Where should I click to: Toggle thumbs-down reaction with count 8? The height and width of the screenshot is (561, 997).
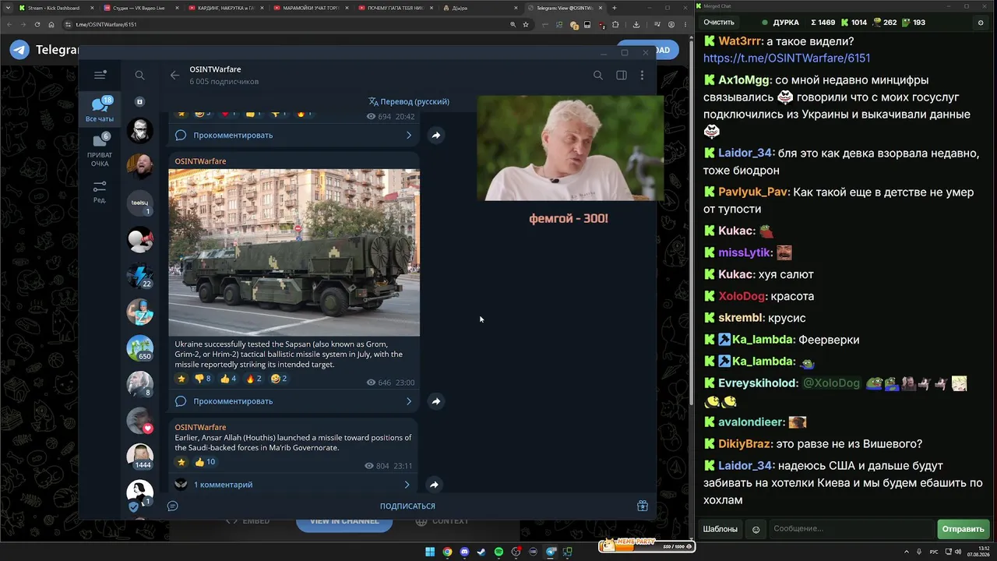(x=203, y=379)
